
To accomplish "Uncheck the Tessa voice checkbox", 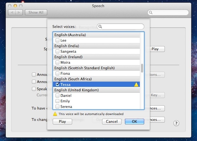I will pos(58,84).
